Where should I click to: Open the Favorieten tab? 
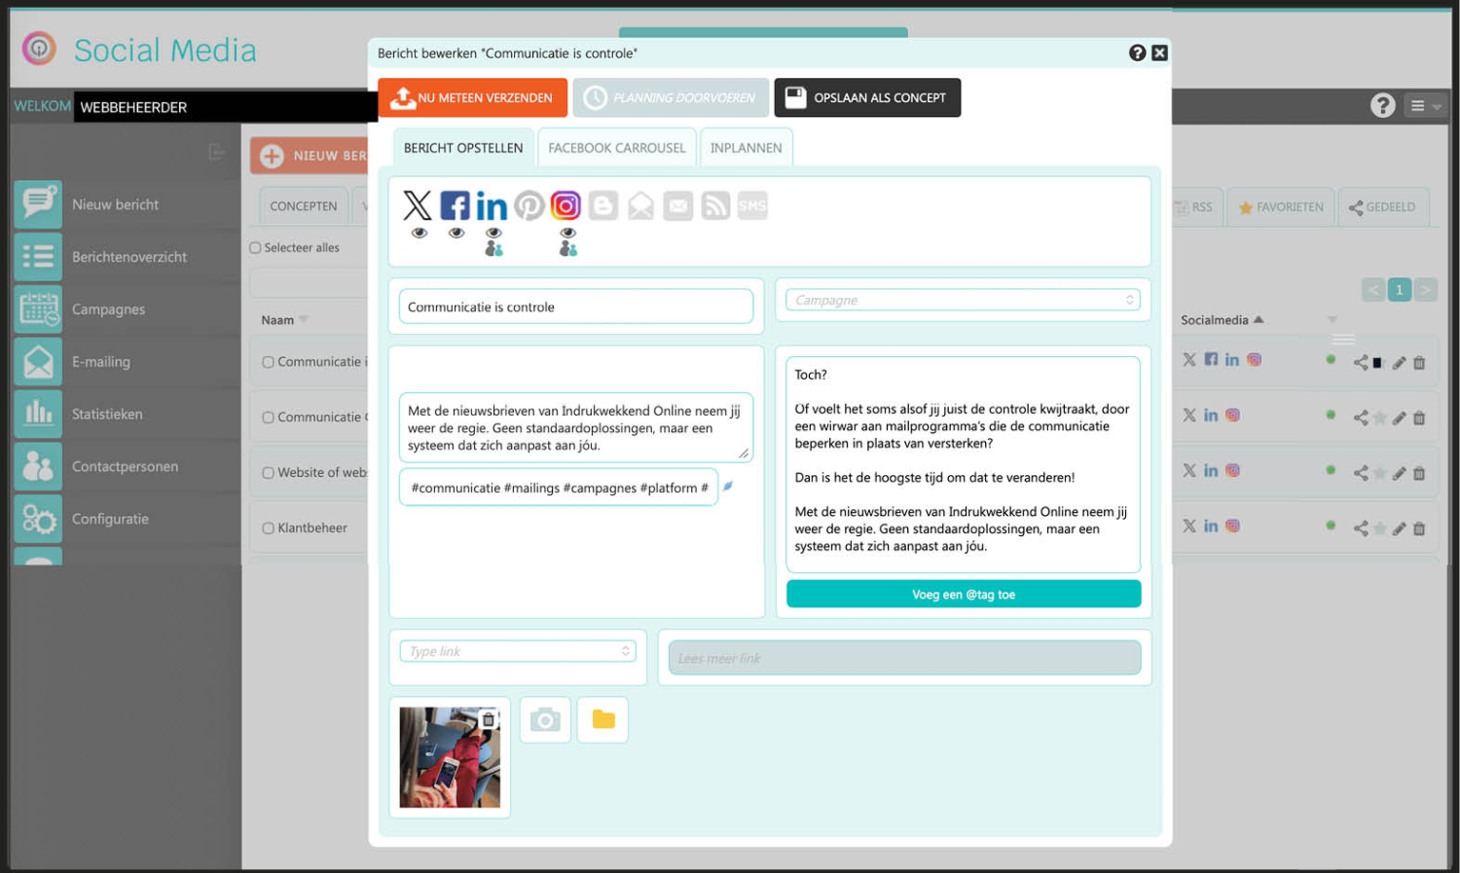point(1281,207)
